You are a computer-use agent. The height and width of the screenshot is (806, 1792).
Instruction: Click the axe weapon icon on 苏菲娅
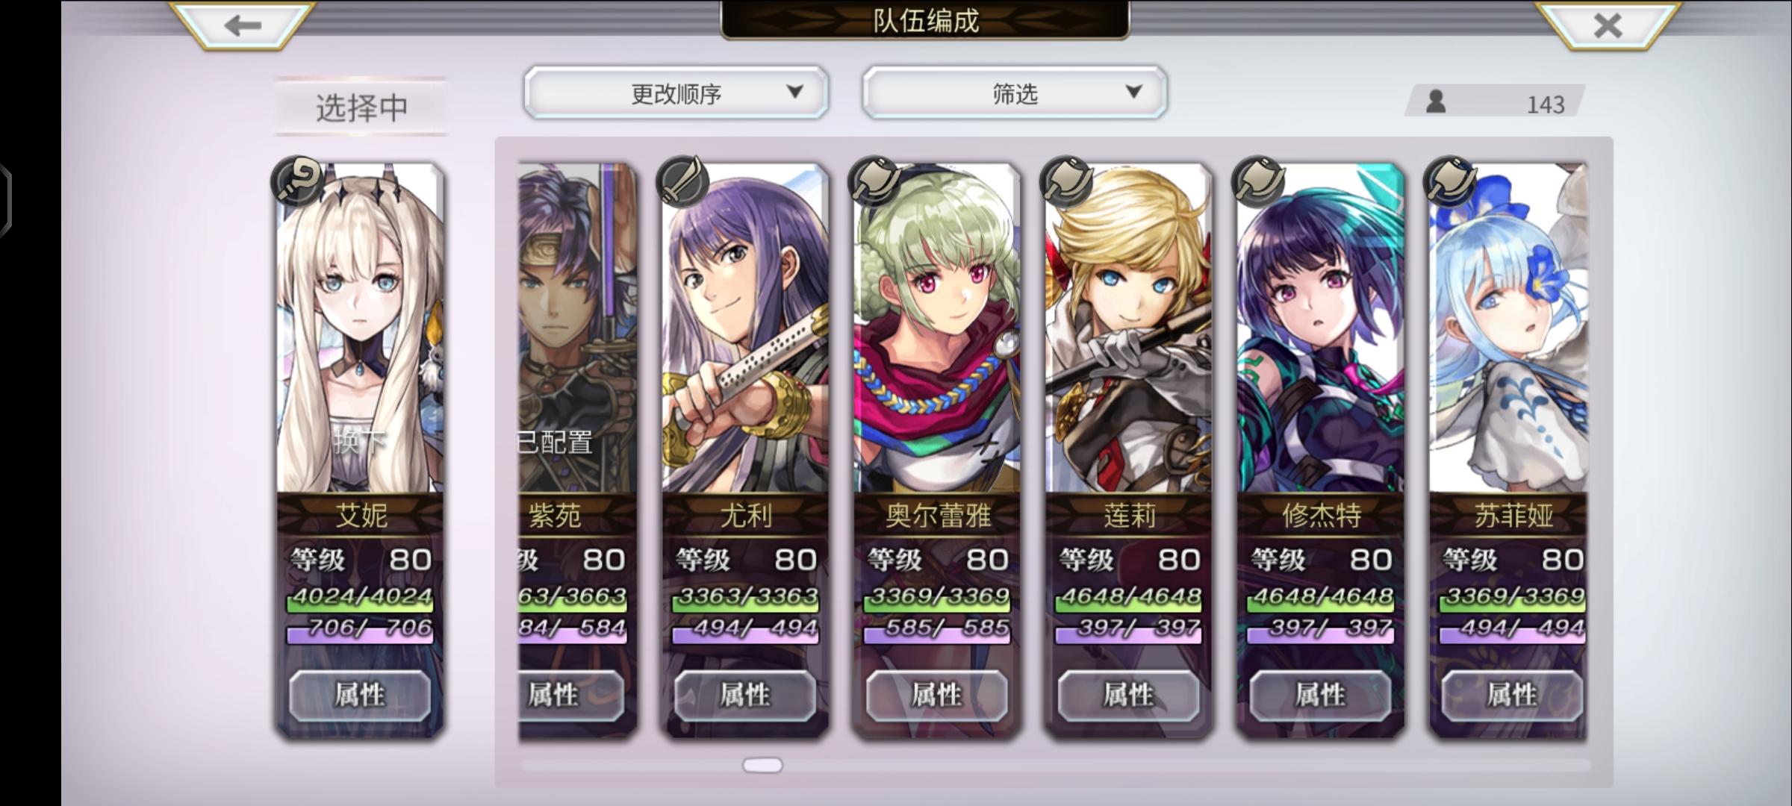click(x=1450, y=181)
